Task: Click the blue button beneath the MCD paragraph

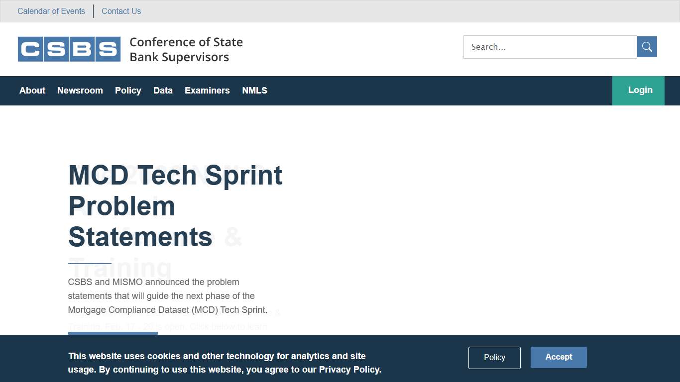Action: [113, 333]
